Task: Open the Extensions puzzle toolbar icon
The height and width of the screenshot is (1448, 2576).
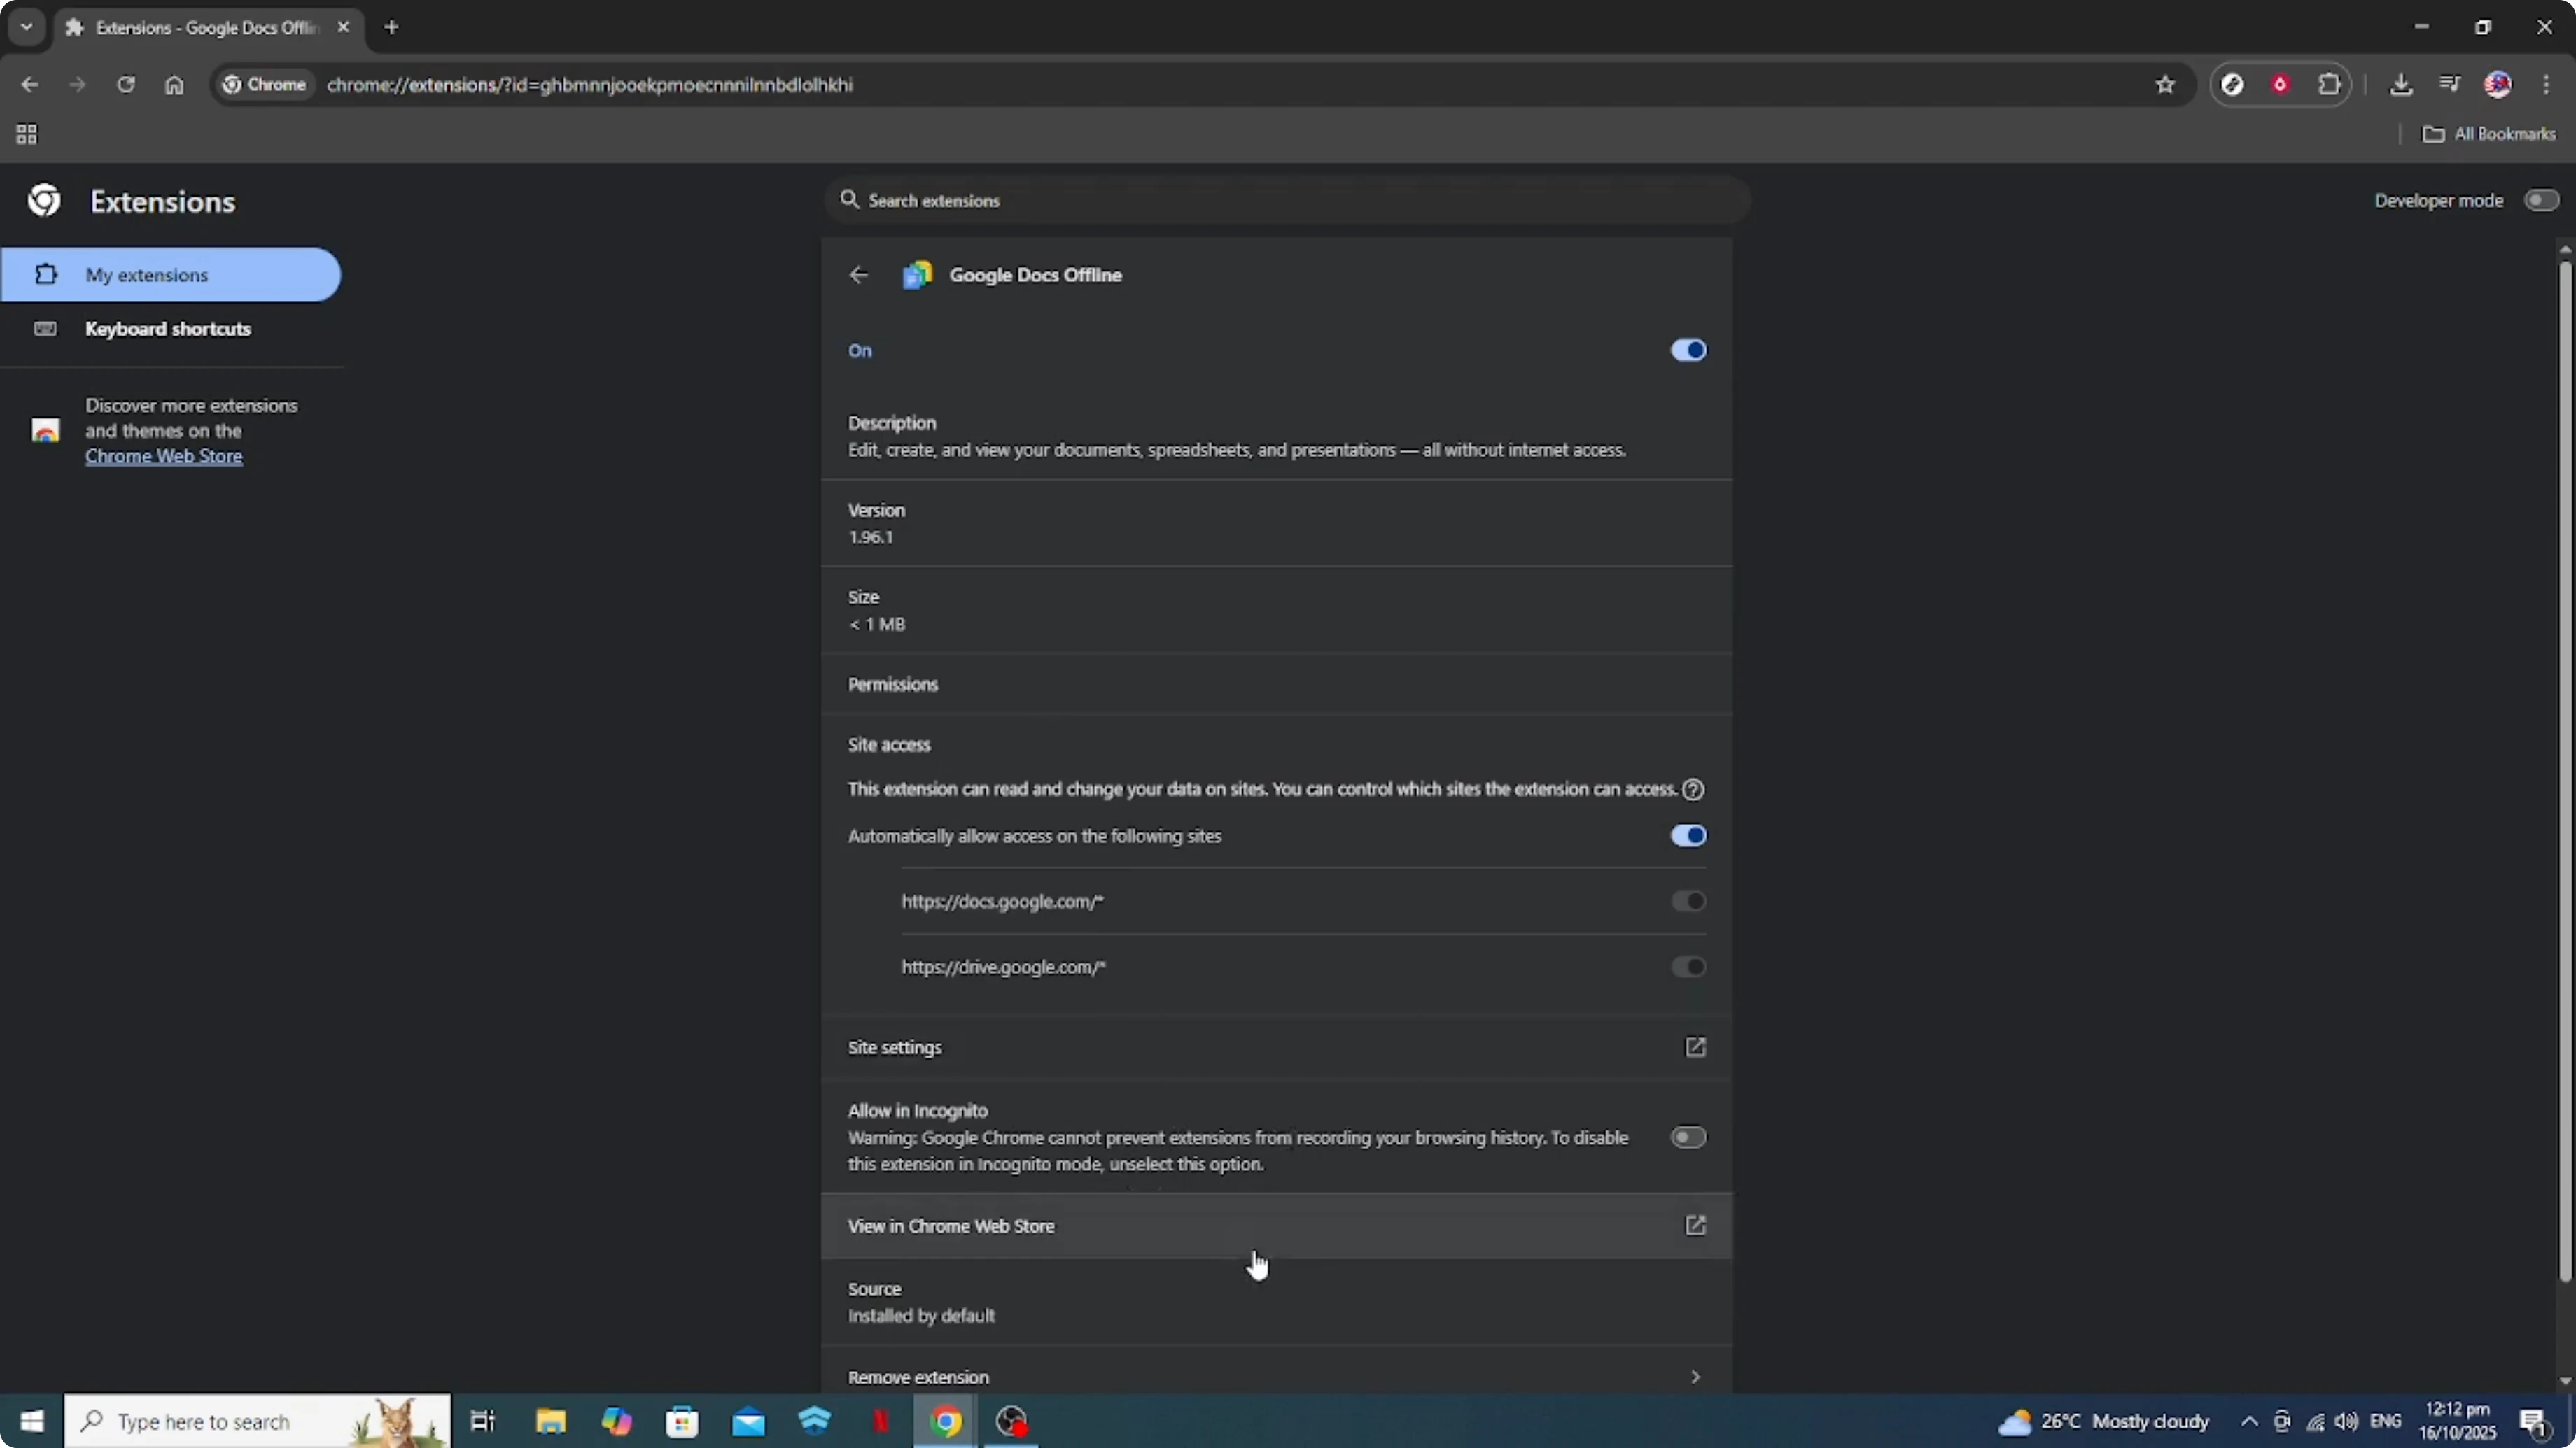Action: (2329, 84)
